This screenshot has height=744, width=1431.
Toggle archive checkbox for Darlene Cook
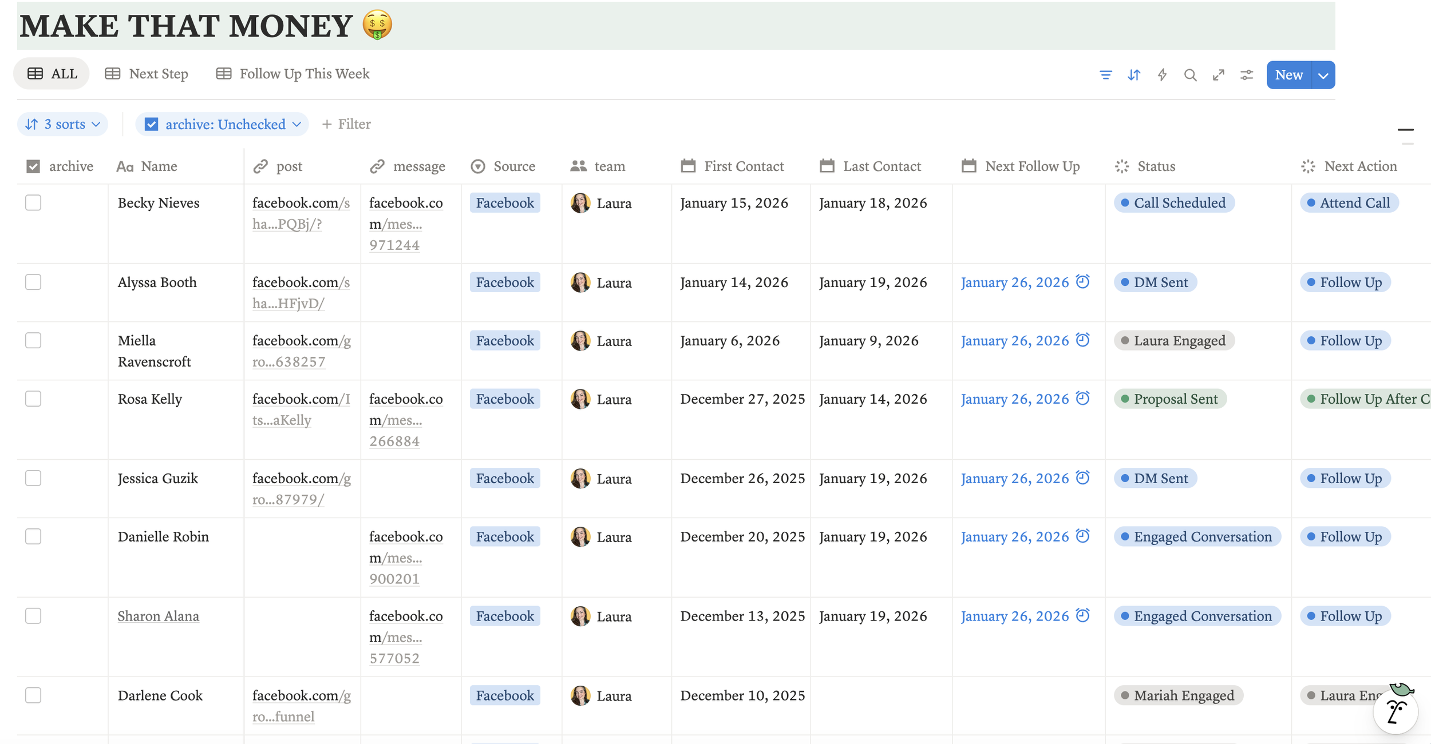pyautogui.click(x=33, y=695)
